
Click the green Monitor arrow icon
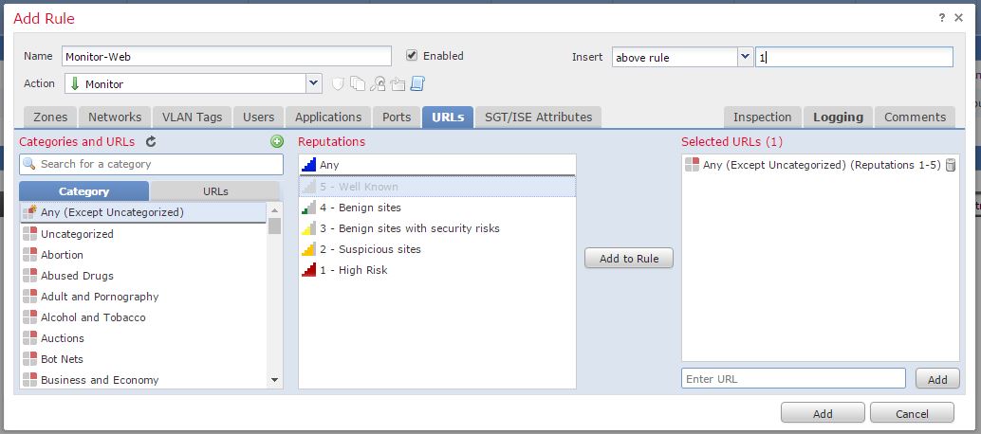(75, 83)
